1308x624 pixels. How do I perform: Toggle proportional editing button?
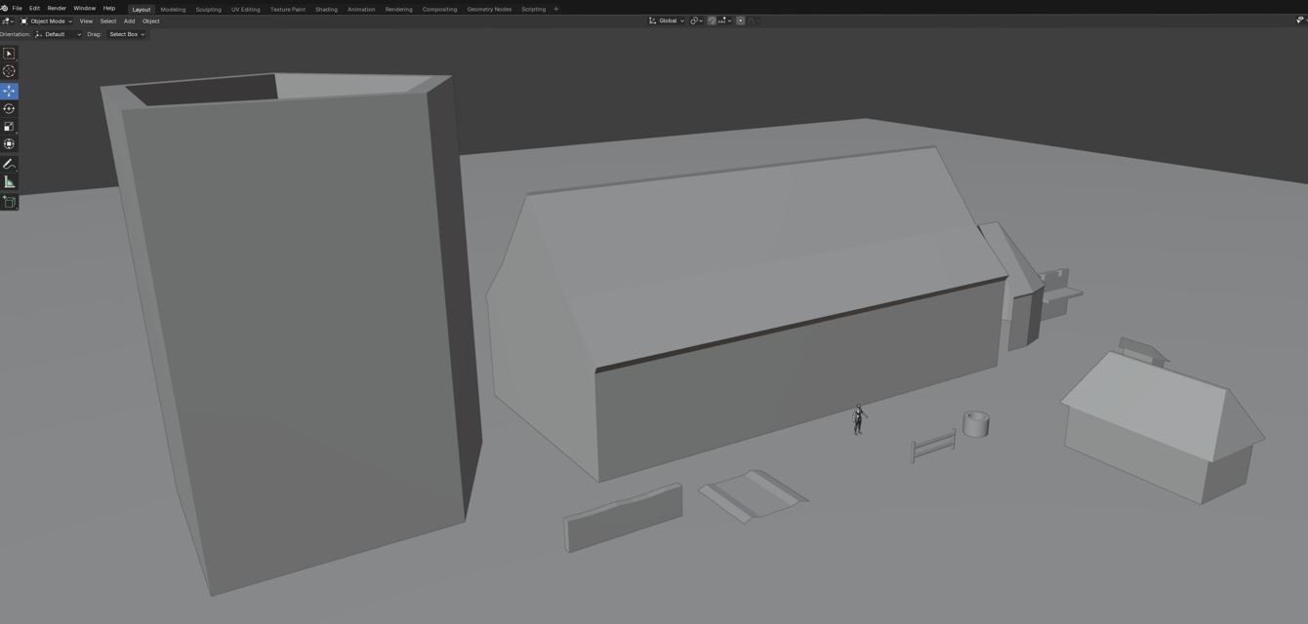tap(740, 20)
